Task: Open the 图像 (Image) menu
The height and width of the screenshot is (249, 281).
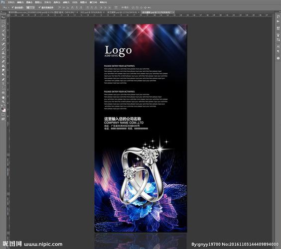Action: [x=29, y=2]
